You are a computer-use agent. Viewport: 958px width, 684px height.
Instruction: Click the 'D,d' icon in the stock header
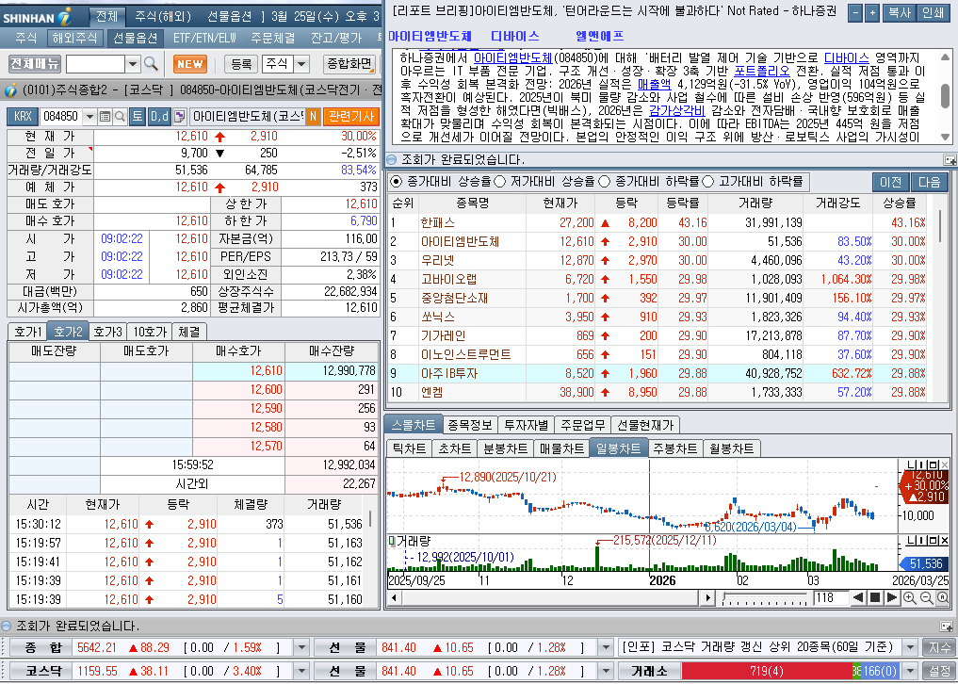(x=159, y=116)
